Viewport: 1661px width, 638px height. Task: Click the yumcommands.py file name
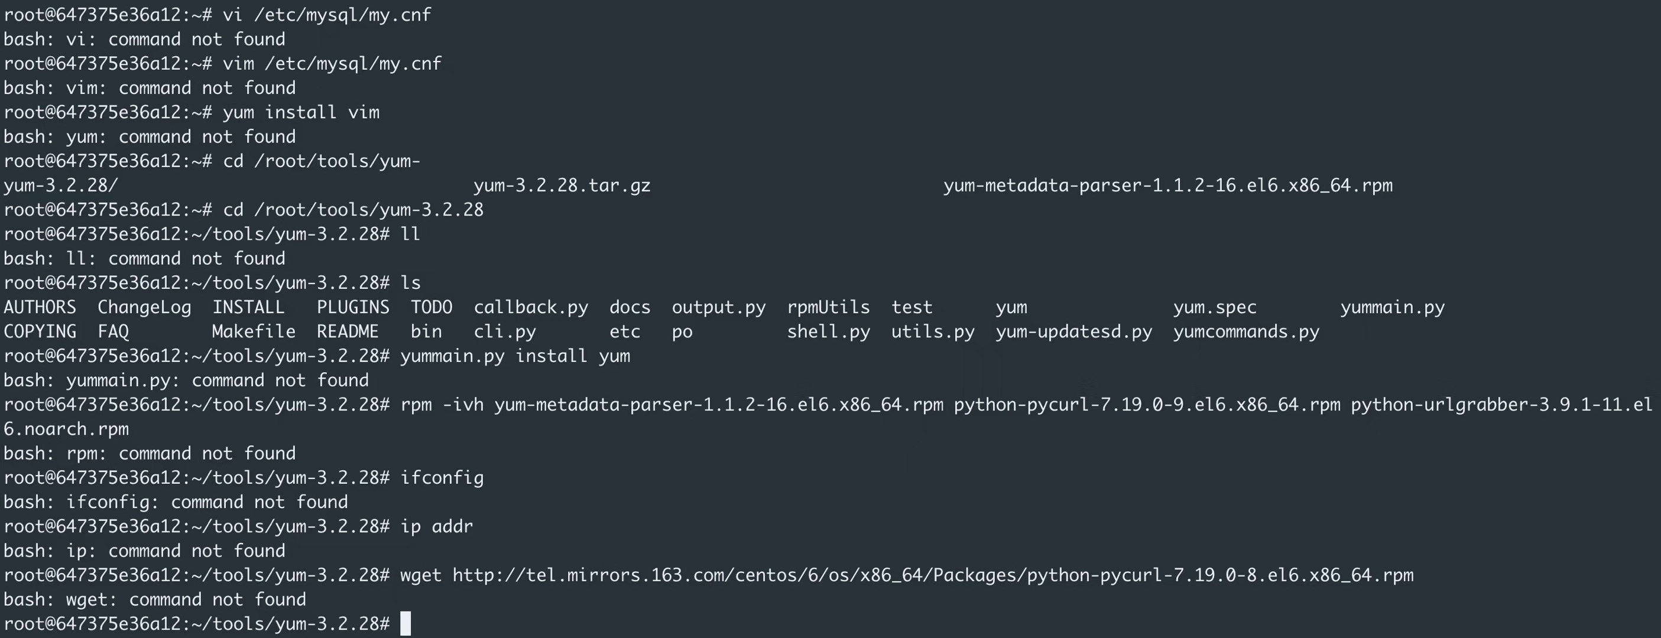pos(1246,332)
